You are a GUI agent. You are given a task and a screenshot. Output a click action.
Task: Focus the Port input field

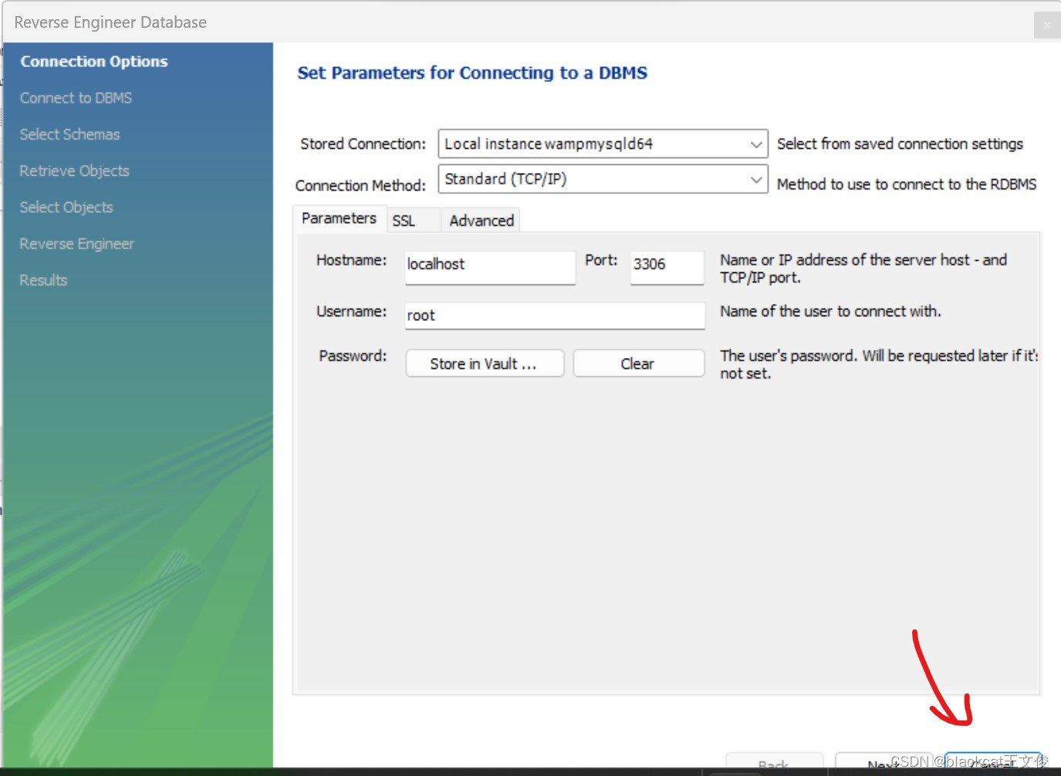pos(667,267)
